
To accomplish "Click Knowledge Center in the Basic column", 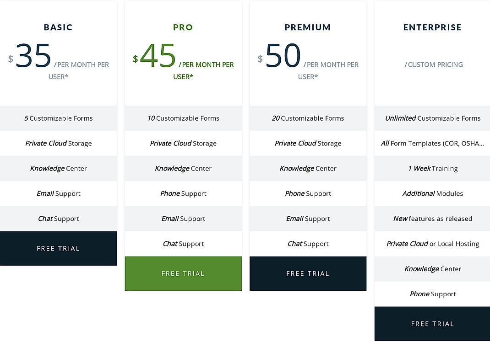I will pyautogui.click(x=59, y=168).
